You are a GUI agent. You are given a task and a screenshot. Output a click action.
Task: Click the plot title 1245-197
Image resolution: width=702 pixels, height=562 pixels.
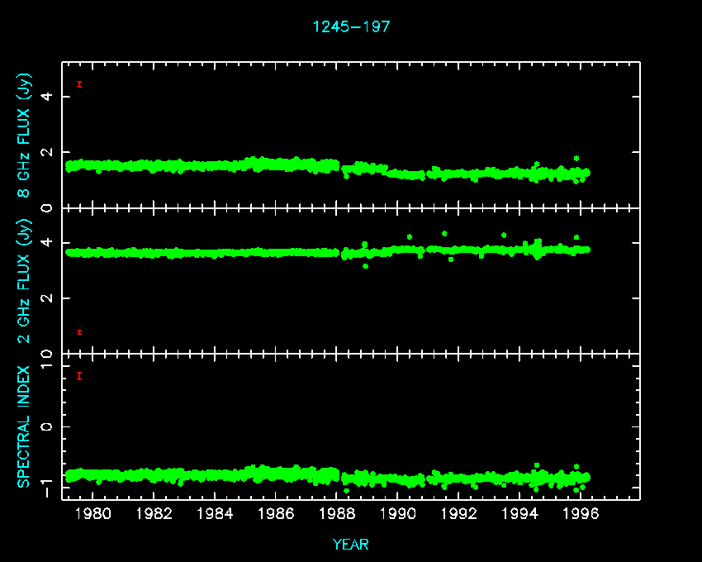click(x=351, y=27)
